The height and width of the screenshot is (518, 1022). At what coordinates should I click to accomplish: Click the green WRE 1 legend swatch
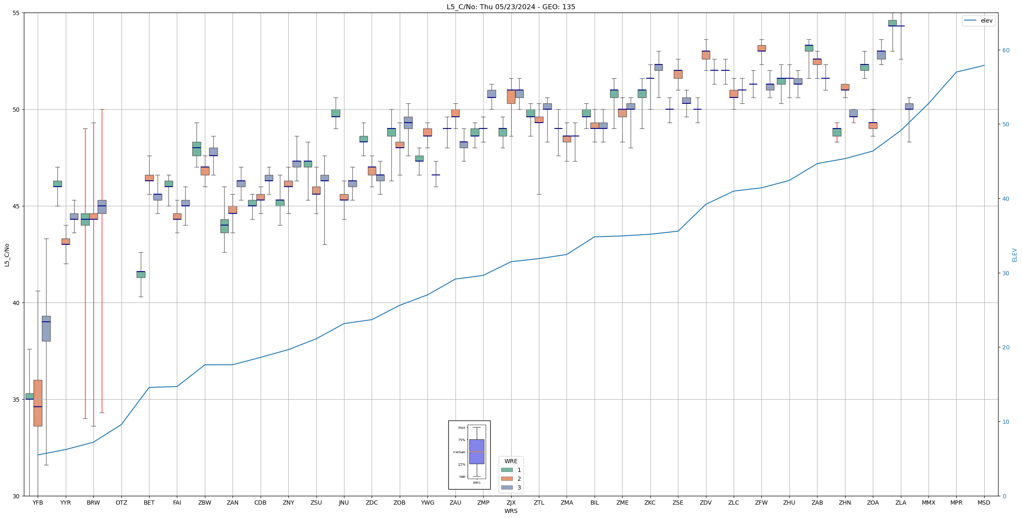click(507, 470)
